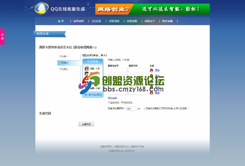
Task: Click the 在线生成 section ribbon
Action: click(50, 34)
